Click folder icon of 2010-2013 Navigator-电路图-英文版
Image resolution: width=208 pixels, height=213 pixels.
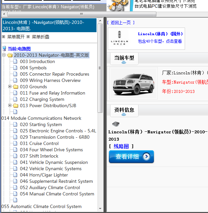coord(10,55)
